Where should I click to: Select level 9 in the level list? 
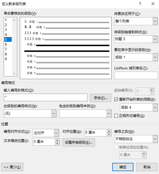8,59
